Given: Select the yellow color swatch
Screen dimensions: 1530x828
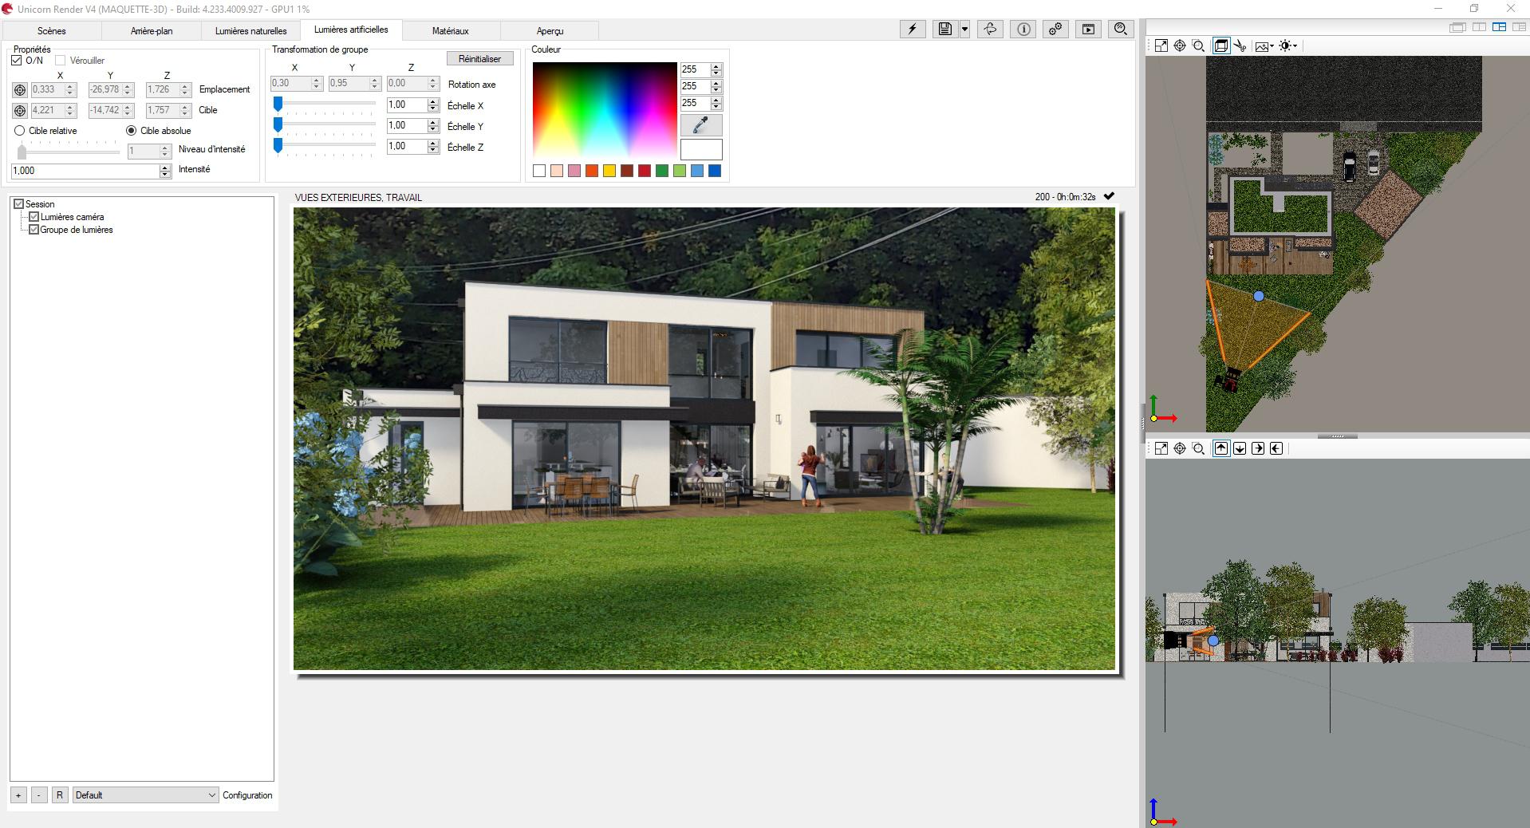Looking at the screenshot, I should [609, 171].
